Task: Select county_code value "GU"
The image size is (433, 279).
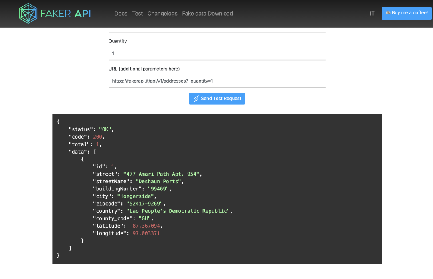Action: point(144,218)
